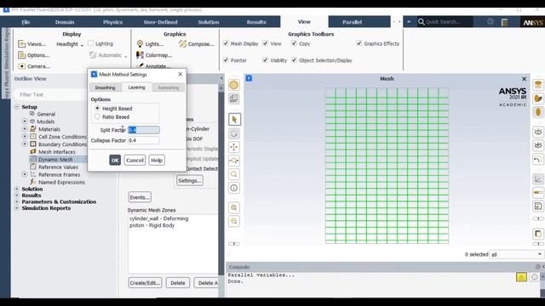Click the zoom to area tool
Screen dimensions: 545x306
click(x=234, y=161)
